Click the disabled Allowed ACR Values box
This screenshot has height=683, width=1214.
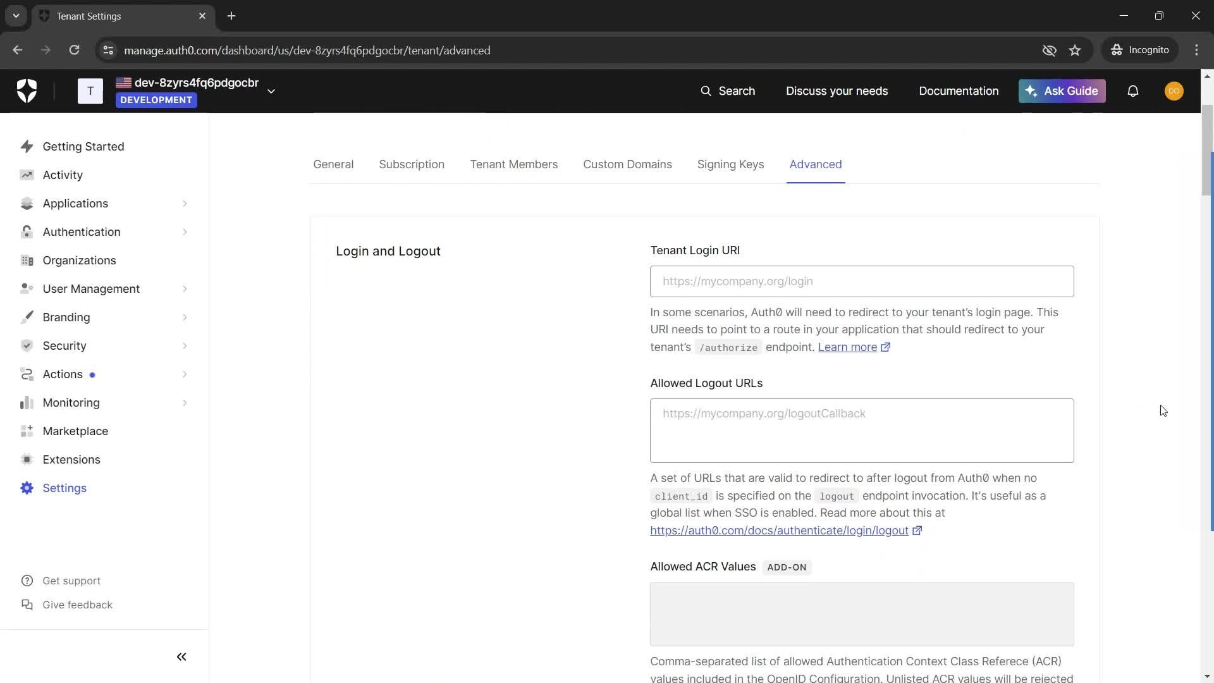pyautogui.click(x=862, y=614)
